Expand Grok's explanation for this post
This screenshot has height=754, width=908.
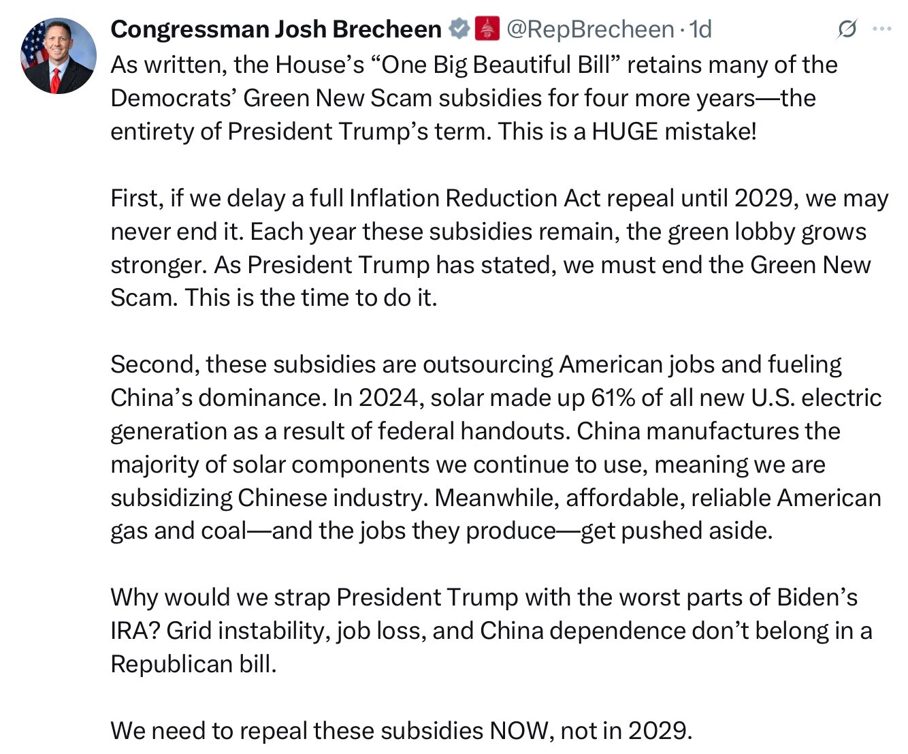point(846,29)
